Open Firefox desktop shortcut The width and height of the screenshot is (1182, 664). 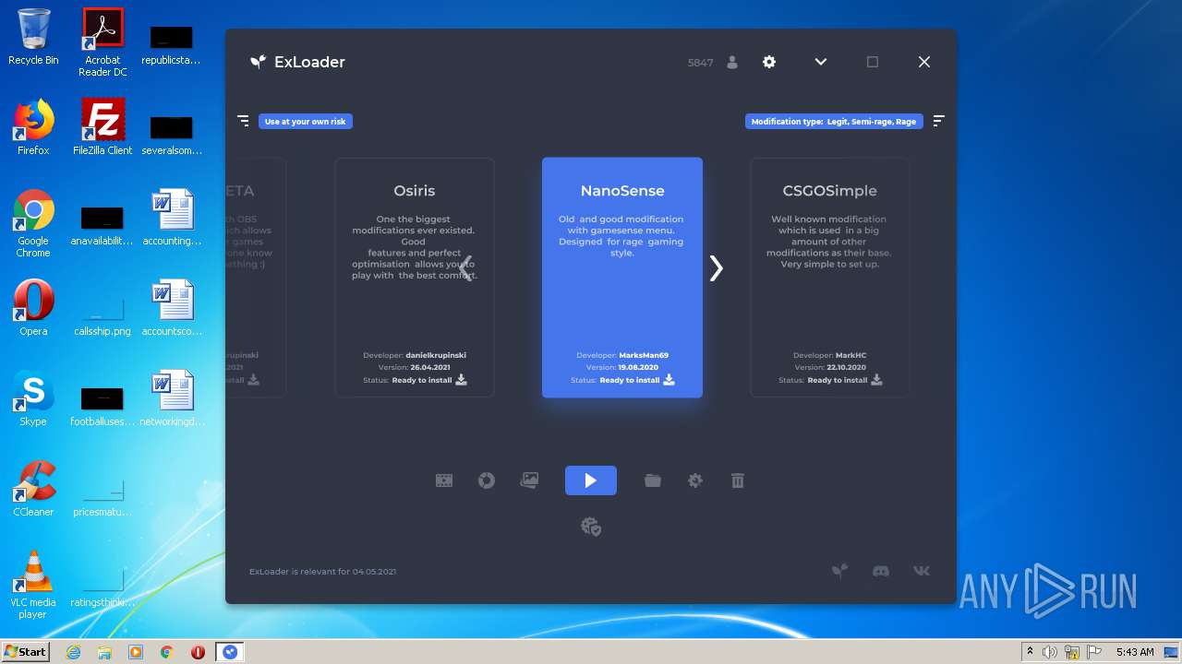[33, 127]
